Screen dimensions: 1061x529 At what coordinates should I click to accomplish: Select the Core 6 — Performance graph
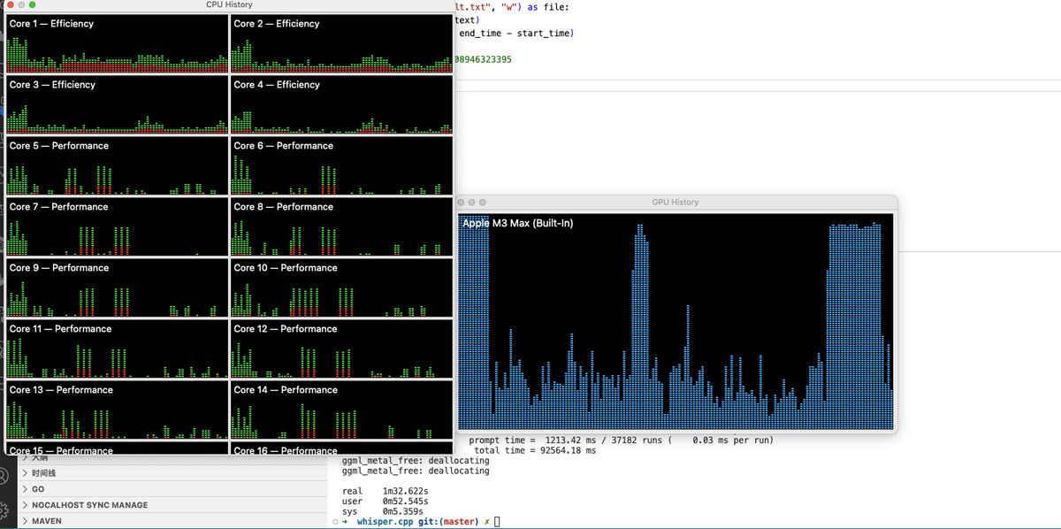[x=341, y=165]
